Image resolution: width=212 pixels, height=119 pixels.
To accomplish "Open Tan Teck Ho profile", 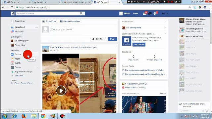I will [56, 47].
